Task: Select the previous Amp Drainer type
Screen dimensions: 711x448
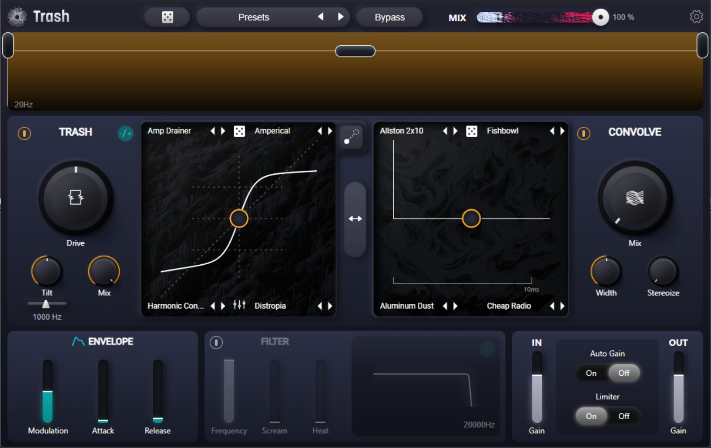Action: [213, 131]
